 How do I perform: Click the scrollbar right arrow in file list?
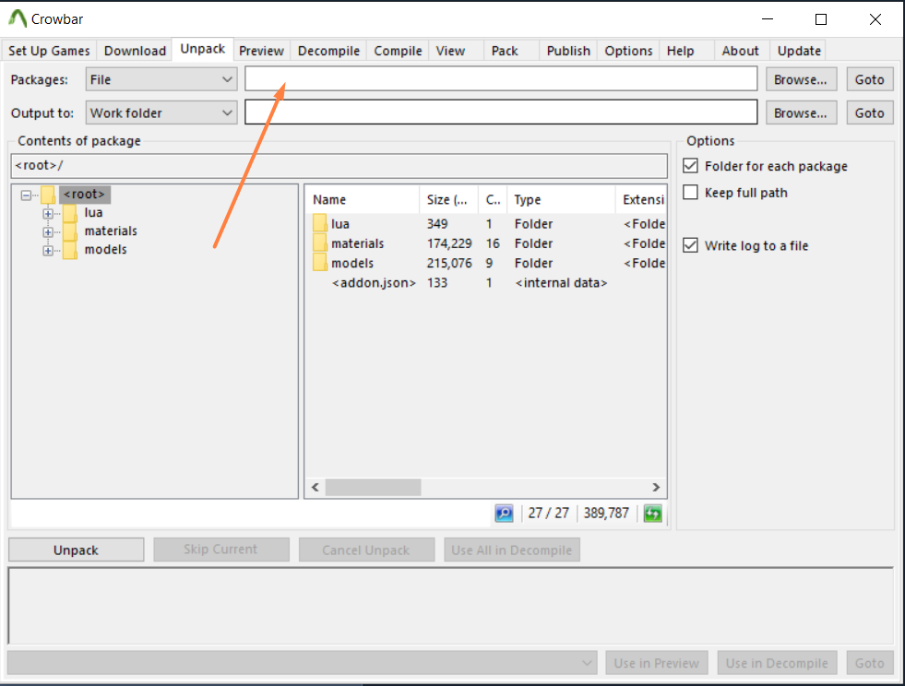[x=656, y=487]
